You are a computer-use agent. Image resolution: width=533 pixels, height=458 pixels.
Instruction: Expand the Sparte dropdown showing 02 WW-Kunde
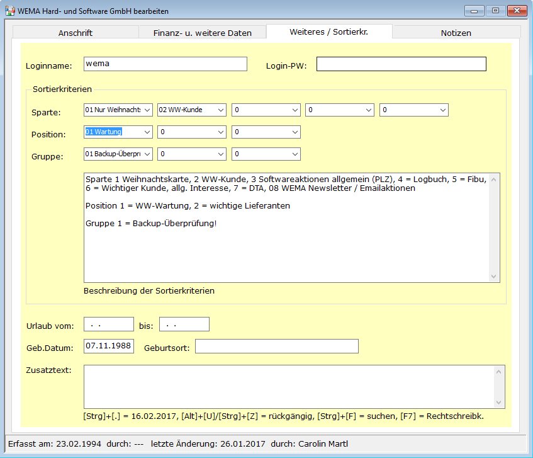[192, 110]
